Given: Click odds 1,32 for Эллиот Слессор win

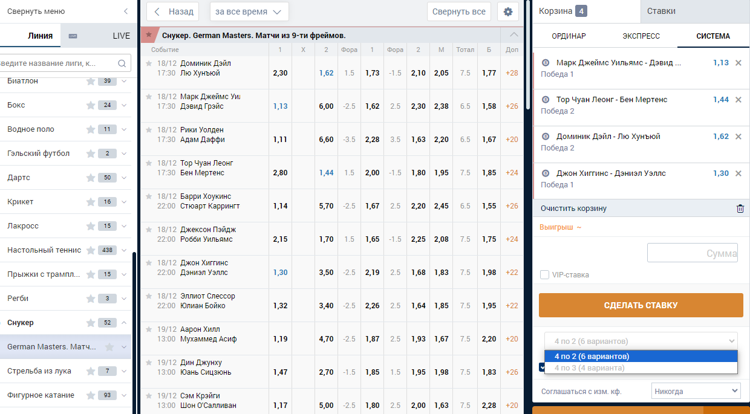Looking at the screenshot, I should pos(280,306).
